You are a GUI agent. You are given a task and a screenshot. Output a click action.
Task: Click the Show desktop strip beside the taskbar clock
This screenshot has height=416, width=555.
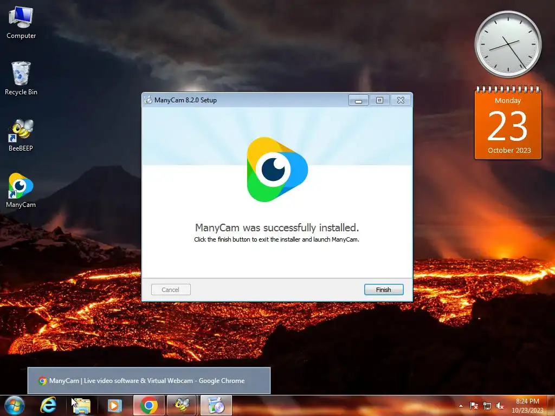(x=552, y=406)
